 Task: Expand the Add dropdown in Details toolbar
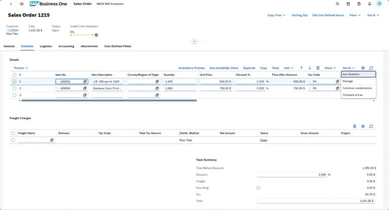(x=289, y=68)
